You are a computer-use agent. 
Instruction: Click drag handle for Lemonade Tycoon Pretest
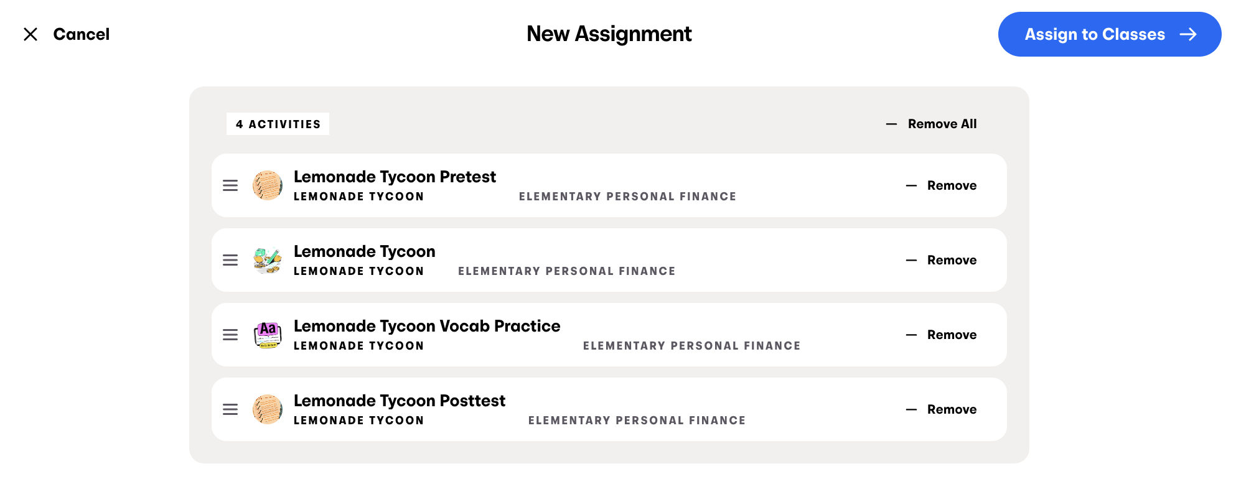point(230,185)
